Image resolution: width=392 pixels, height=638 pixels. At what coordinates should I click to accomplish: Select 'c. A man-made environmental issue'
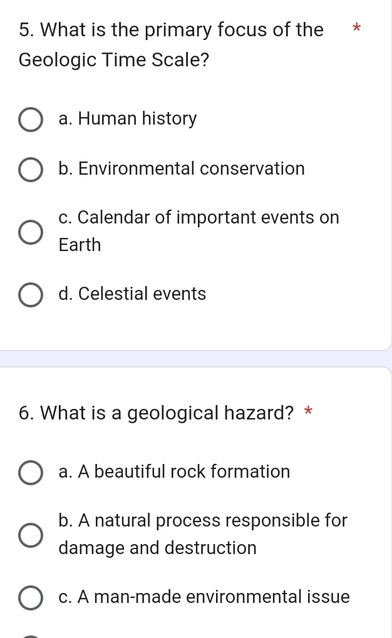point(31,598)
